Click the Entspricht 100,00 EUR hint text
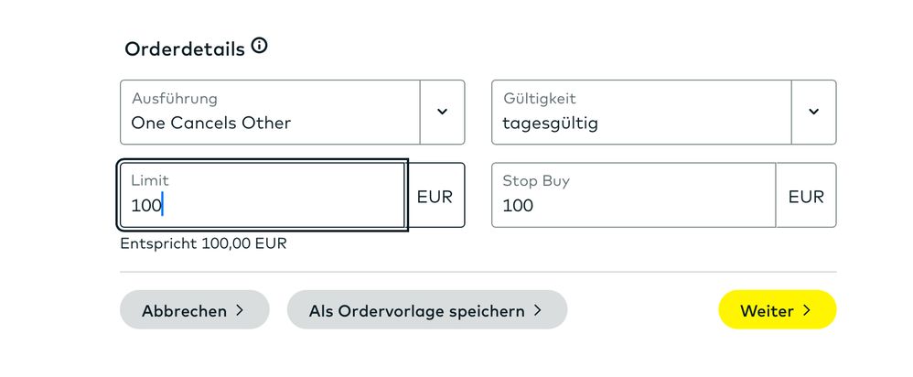913x377 pixels. point(204,244)
